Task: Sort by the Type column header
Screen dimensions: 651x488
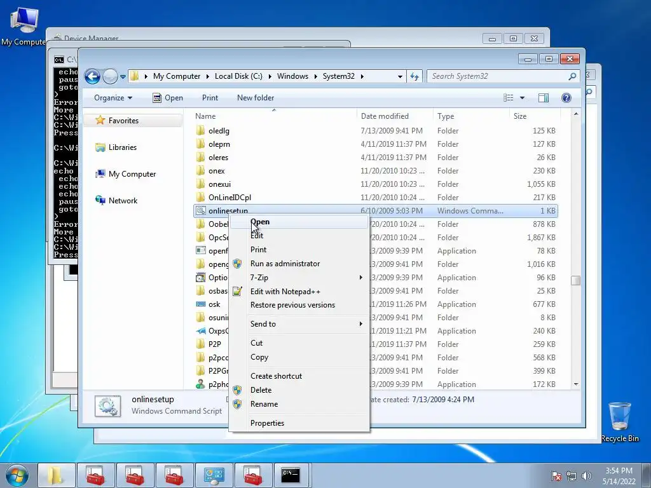Action: [471, 116]
